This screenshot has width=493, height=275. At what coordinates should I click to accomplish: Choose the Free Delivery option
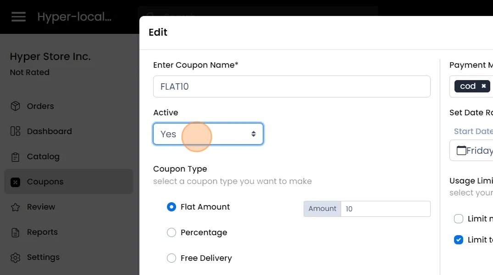172,258
